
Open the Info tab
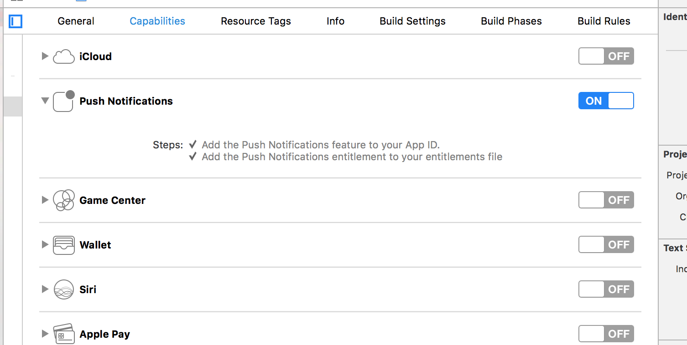coord(335,21)
